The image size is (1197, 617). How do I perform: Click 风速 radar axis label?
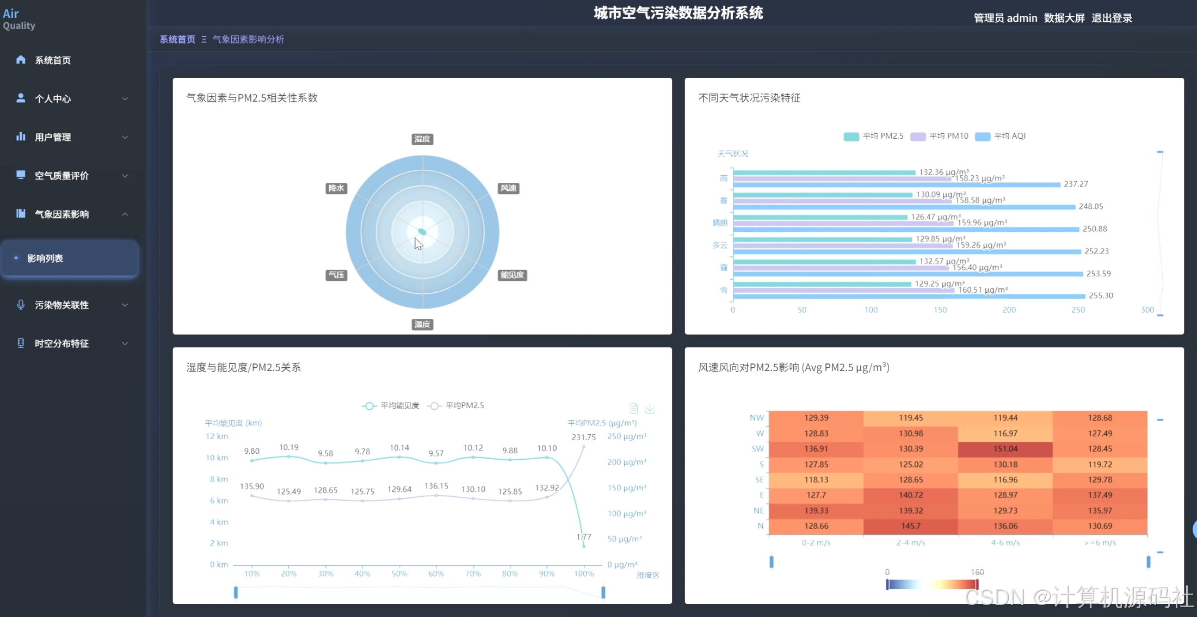(509, 188)
